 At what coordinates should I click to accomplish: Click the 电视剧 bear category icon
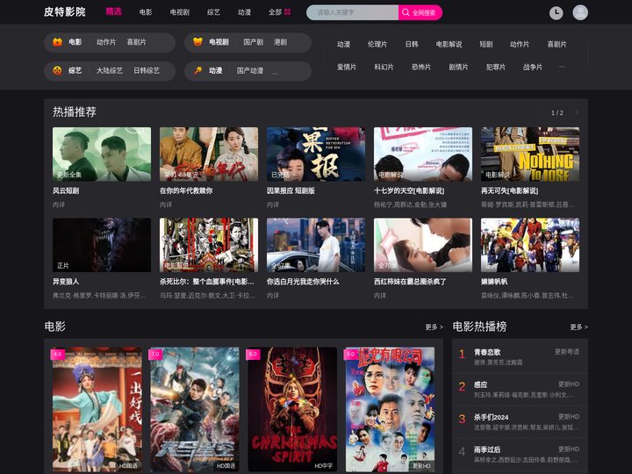pos(197,42)
